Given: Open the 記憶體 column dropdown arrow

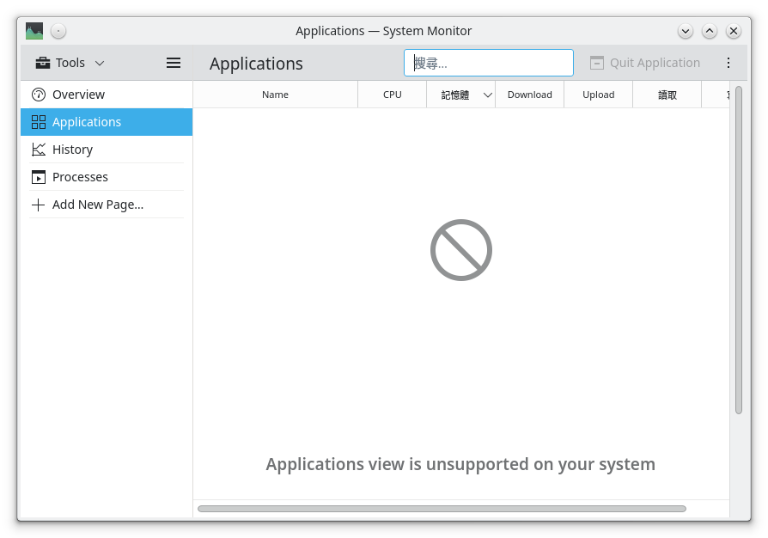Looking at the screenshot, I should coord(487,95).
